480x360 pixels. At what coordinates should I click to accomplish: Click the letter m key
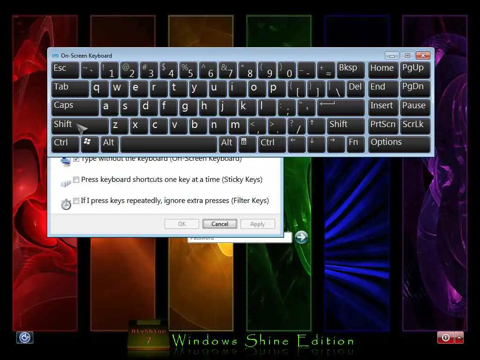(x=237, y=126)
